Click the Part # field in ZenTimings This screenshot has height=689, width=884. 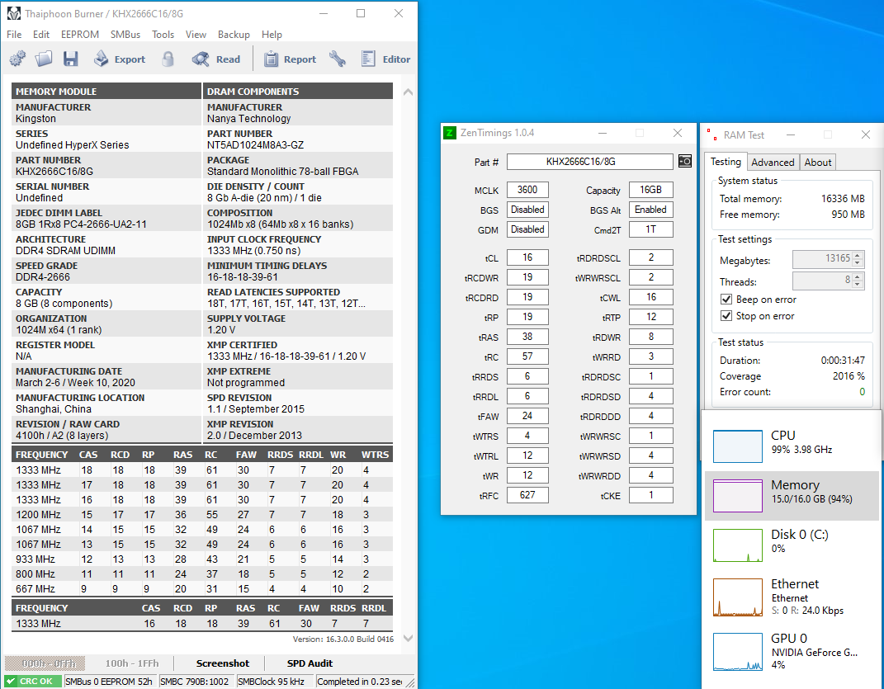point(589,162)
